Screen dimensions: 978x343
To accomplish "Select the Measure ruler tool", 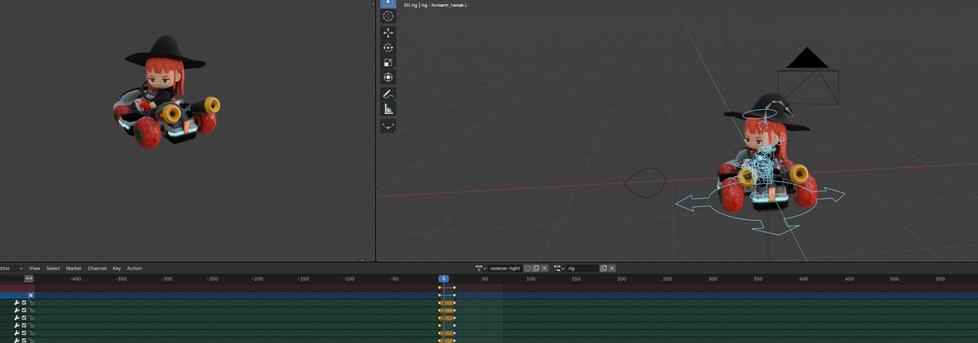I will click(x=388, y=109).
